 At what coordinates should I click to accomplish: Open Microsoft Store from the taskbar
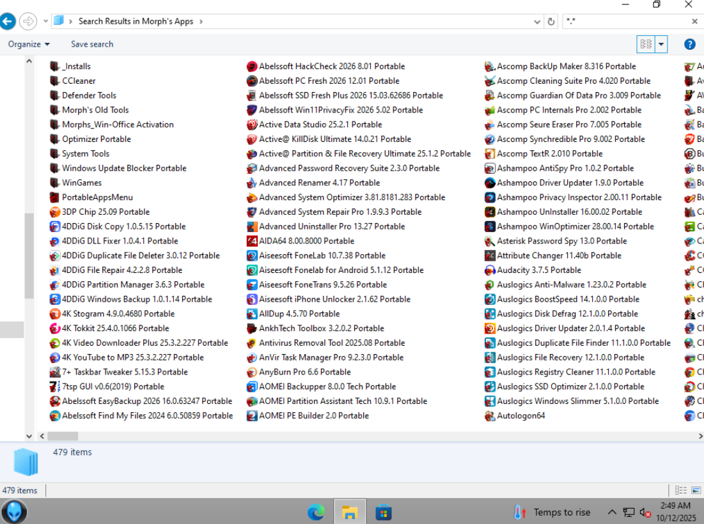pyautogui.click(x=384, y=512)
